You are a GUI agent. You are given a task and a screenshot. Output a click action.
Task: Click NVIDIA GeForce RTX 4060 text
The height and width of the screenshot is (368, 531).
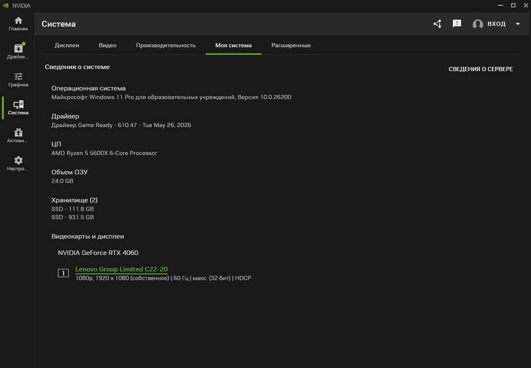(x=98, y=253)
